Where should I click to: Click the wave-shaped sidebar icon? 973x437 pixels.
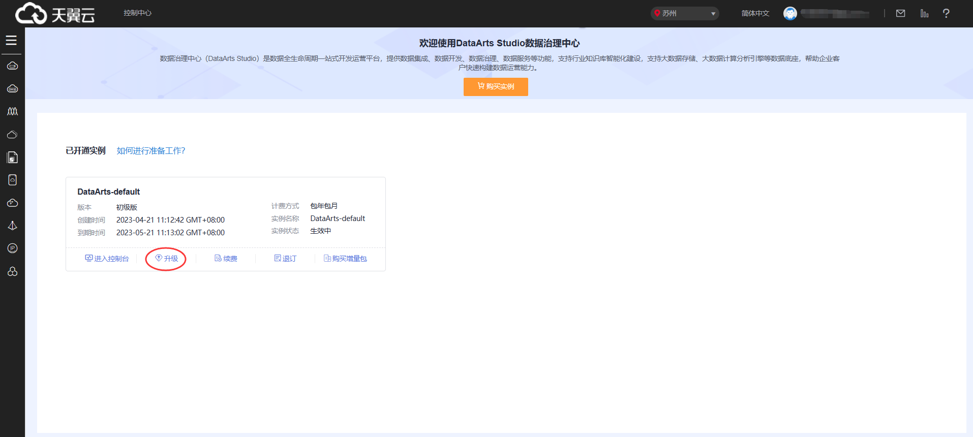pyautogui.click(x=12, y=111)
